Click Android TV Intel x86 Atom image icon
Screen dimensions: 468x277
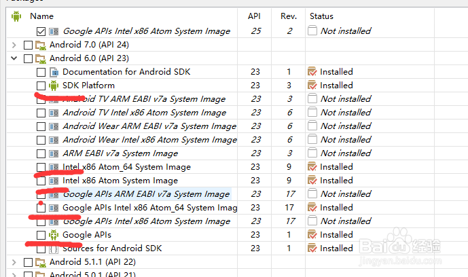click(x=54, y=113)
